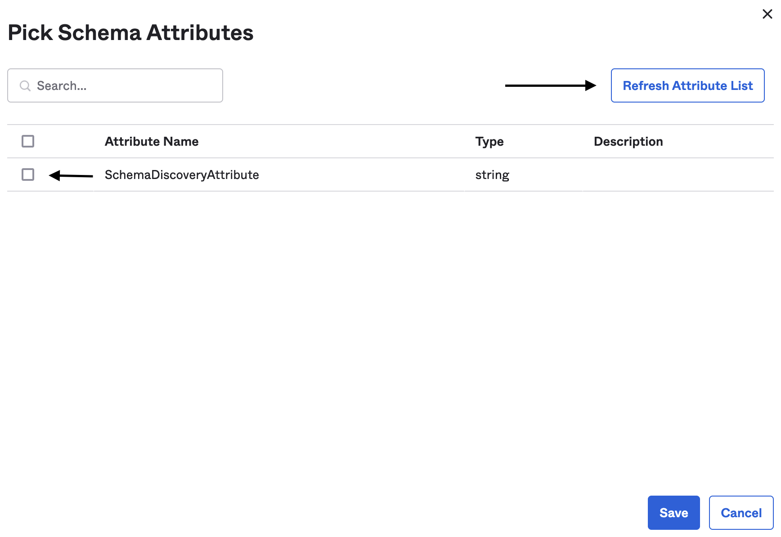Close the Pick Schema Attributes dialog

pos(767,14)
